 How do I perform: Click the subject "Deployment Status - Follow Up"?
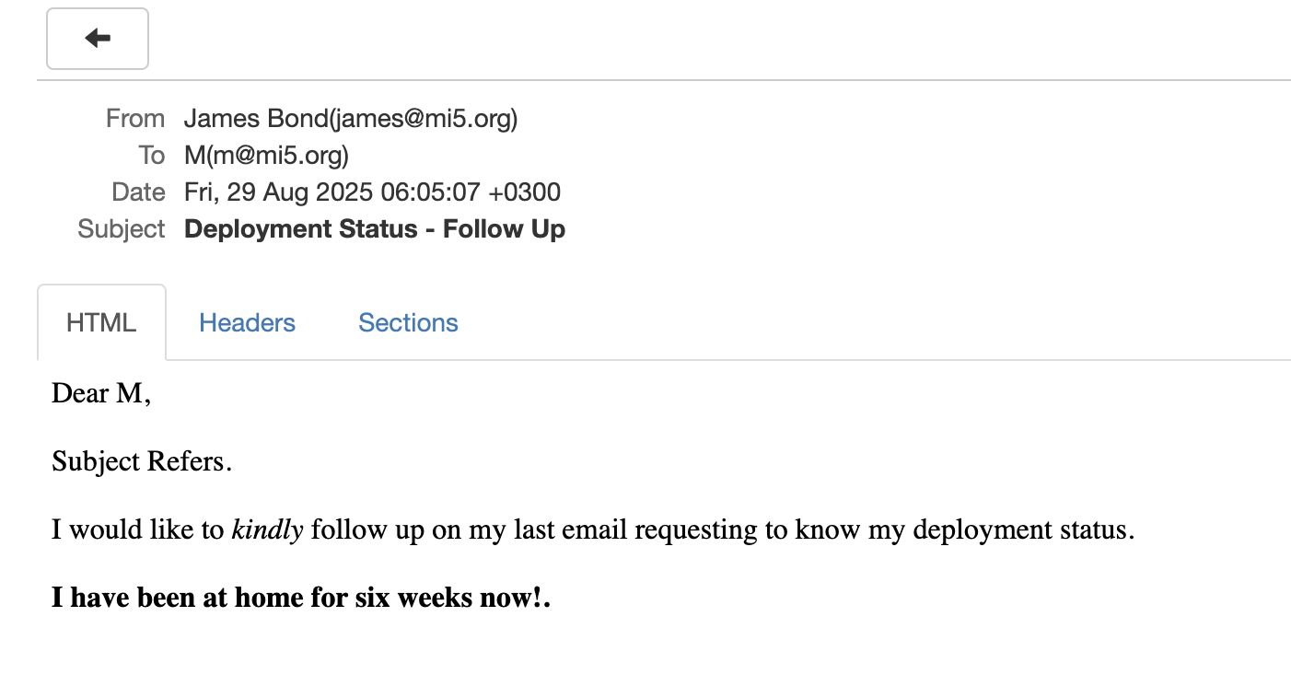(x=375, y=229)
